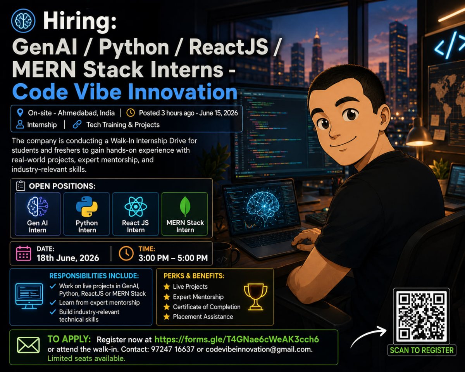Click the Code Vibe Innovation title

(125, 92)
